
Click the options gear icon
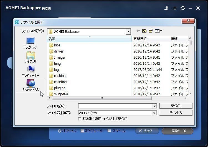[x=60, y=131]
